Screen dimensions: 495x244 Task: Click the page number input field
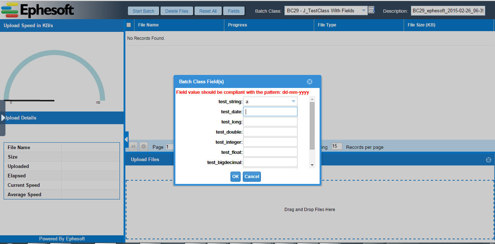coord(170,147)
